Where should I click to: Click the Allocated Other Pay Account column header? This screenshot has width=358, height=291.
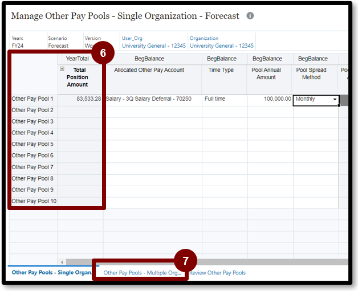(x=152, y=70)
